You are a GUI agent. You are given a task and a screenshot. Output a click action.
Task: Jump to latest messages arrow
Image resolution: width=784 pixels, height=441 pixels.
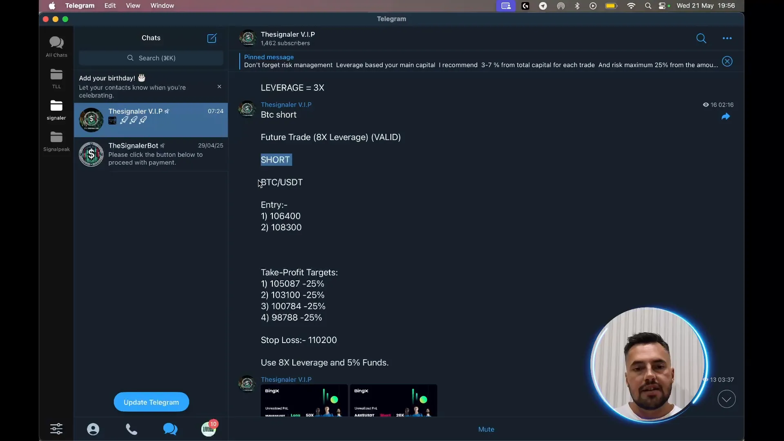[726, 399]
